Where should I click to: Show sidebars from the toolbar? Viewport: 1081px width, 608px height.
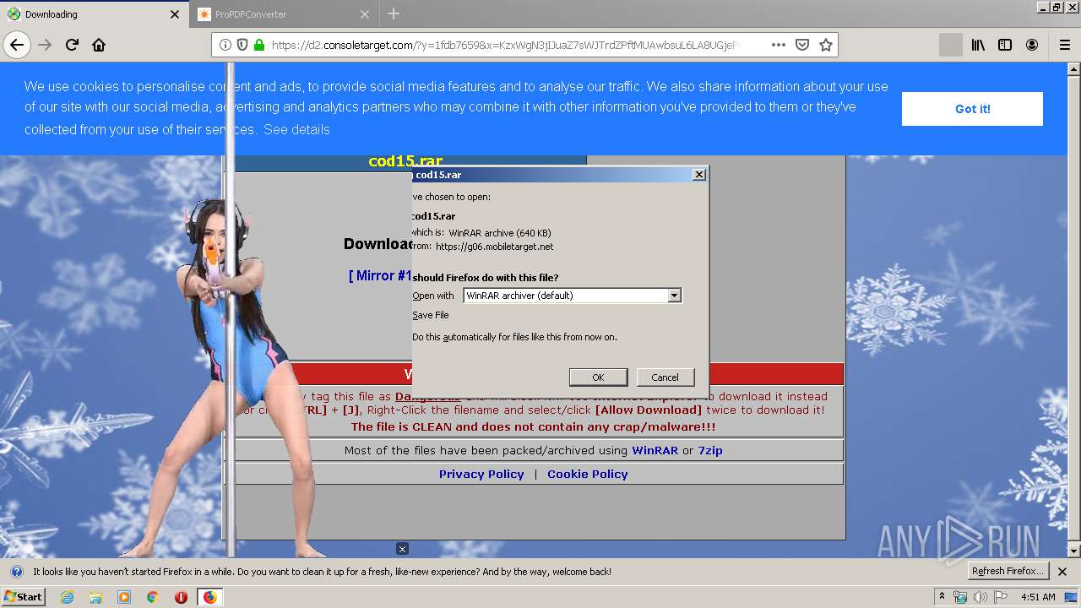[x=1005, y=45]
